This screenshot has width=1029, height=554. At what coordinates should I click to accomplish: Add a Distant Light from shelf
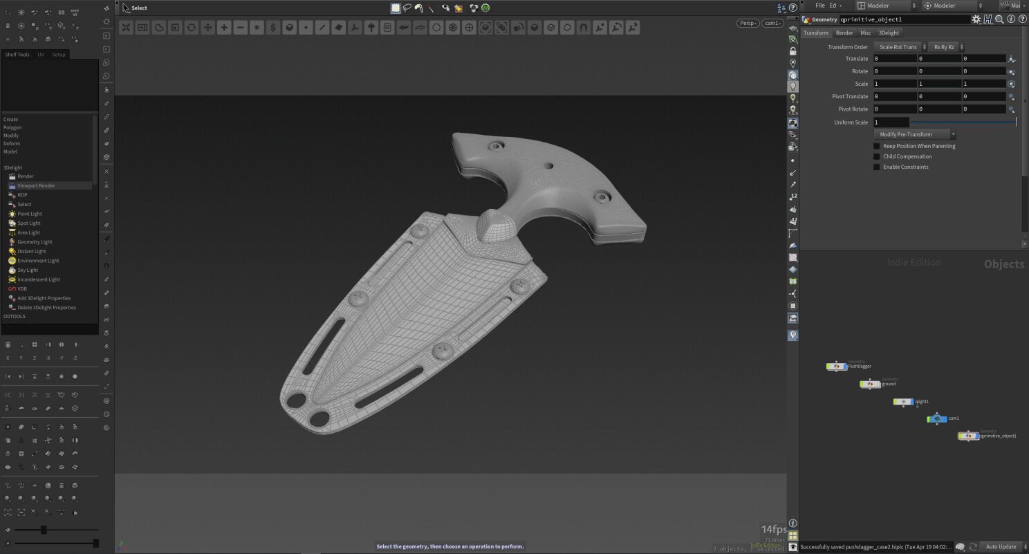tap(28, 251)
